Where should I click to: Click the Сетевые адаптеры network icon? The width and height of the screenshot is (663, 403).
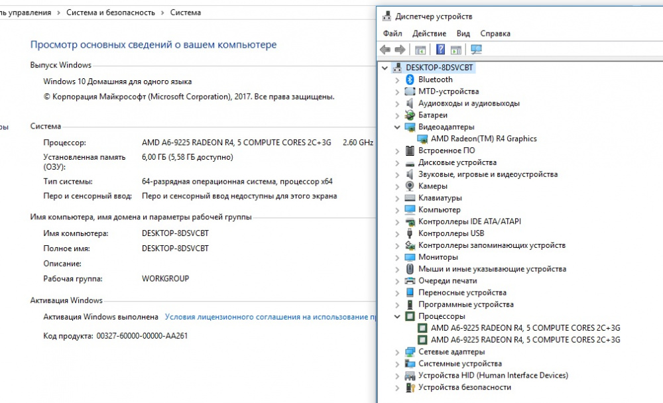click(x=410, y=352)
